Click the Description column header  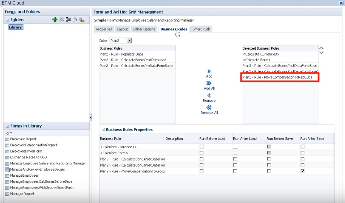click(x=182, y=138)
